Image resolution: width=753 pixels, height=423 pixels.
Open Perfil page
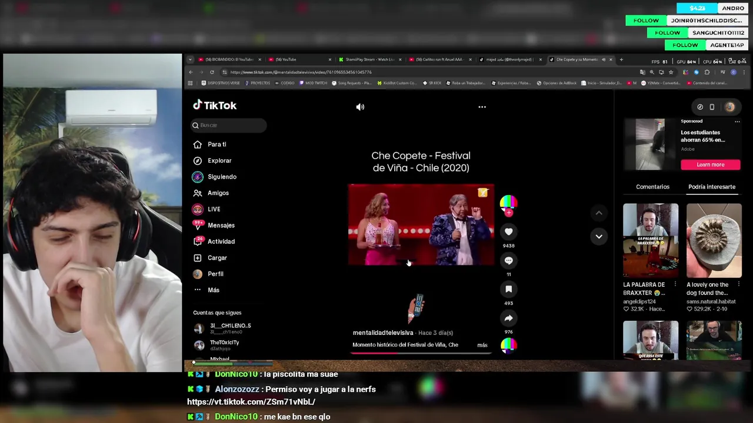pos(208,274)
